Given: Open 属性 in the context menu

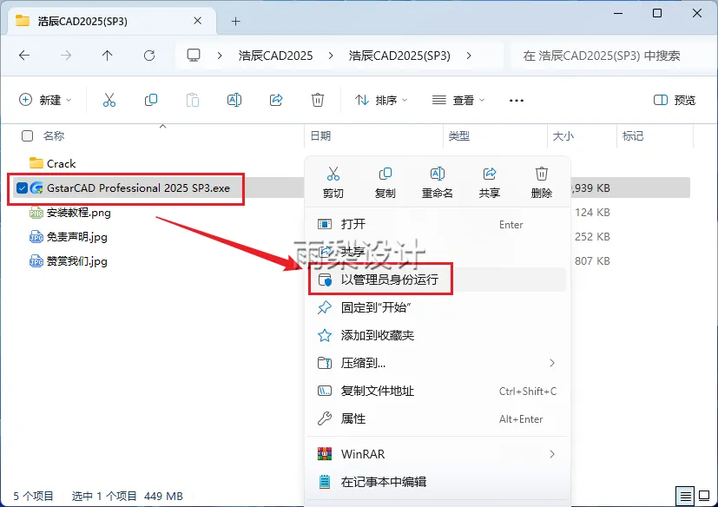Looking at the screenshot, I should point(438,418).
